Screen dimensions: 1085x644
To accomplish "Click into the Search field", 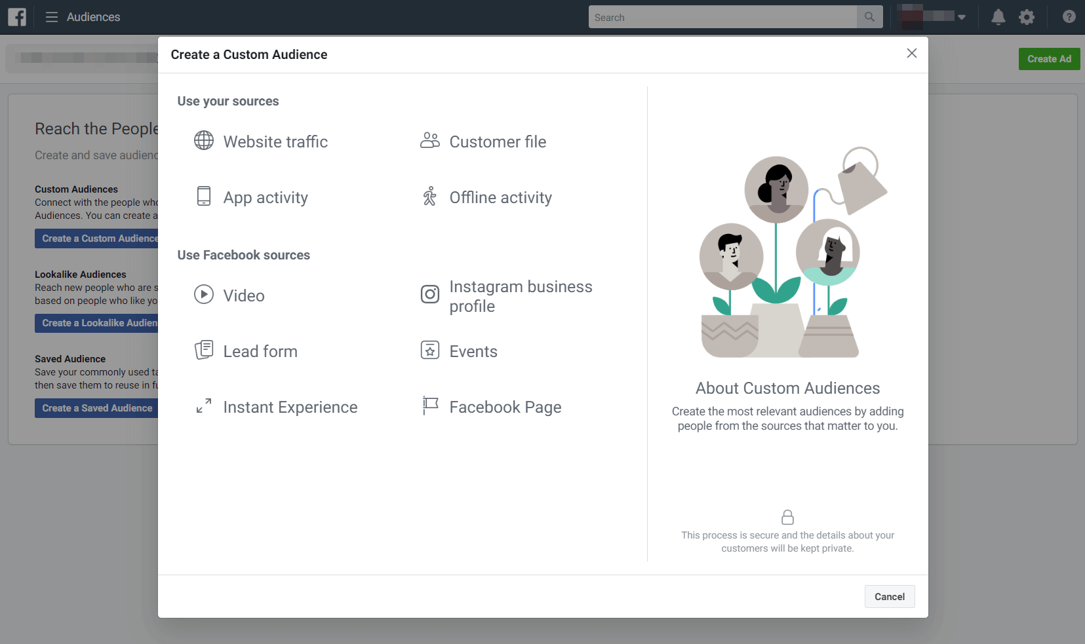I will click(x=722, y=17).
